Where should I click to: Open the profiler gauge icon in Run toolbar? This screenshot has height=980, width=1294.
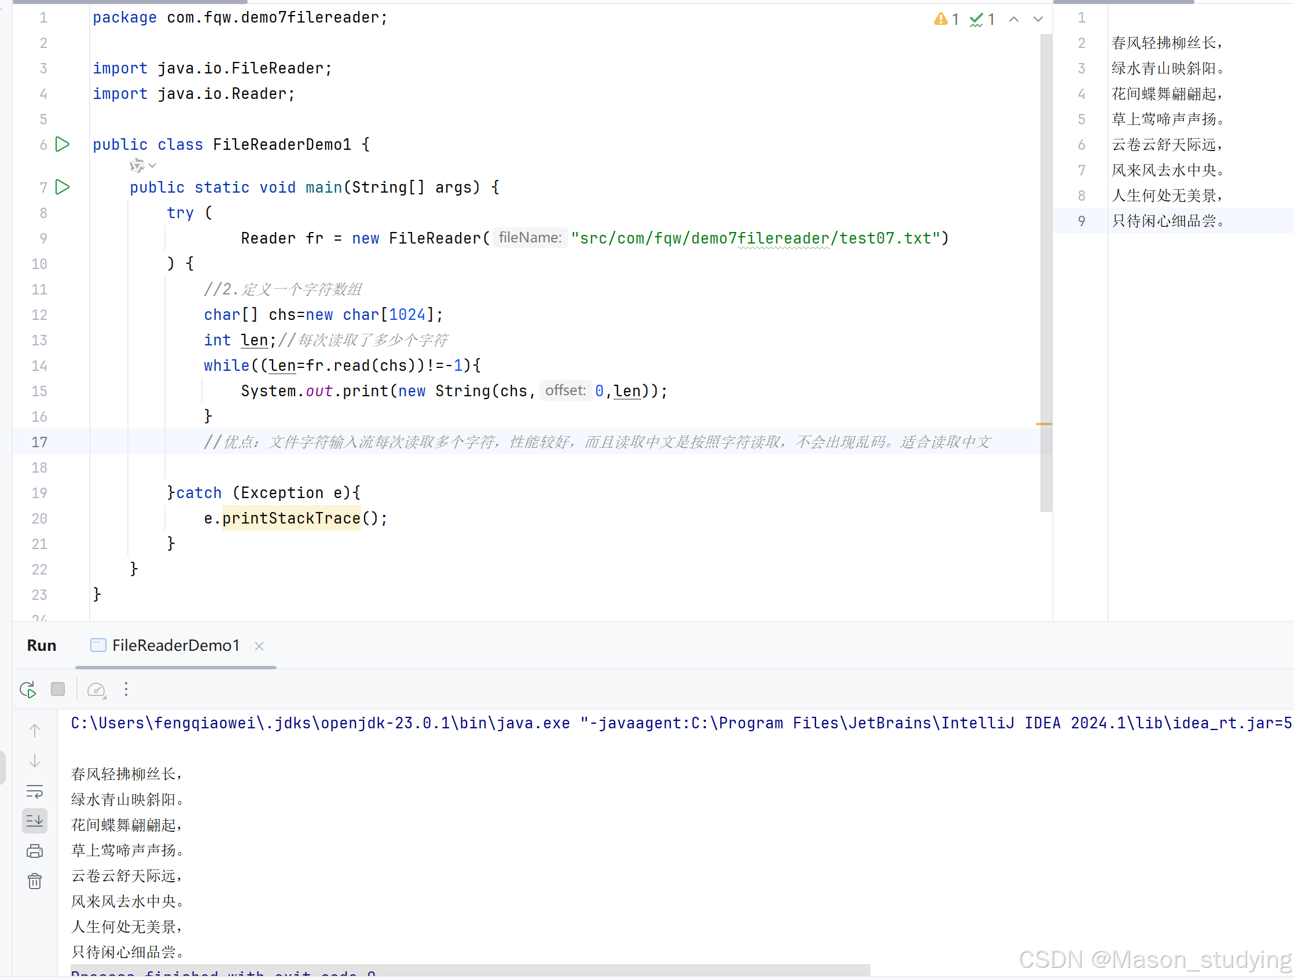96,690
